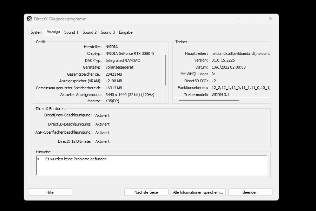This screenshot has height=211, width=316.
Task: Click the Datum value 10/6/2022 02:00:00
Action: 229,67
